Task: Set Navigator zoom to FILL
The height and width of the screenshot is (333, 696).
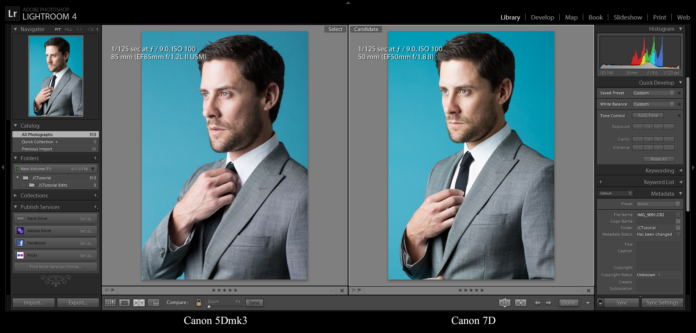Action: (69, 30)
